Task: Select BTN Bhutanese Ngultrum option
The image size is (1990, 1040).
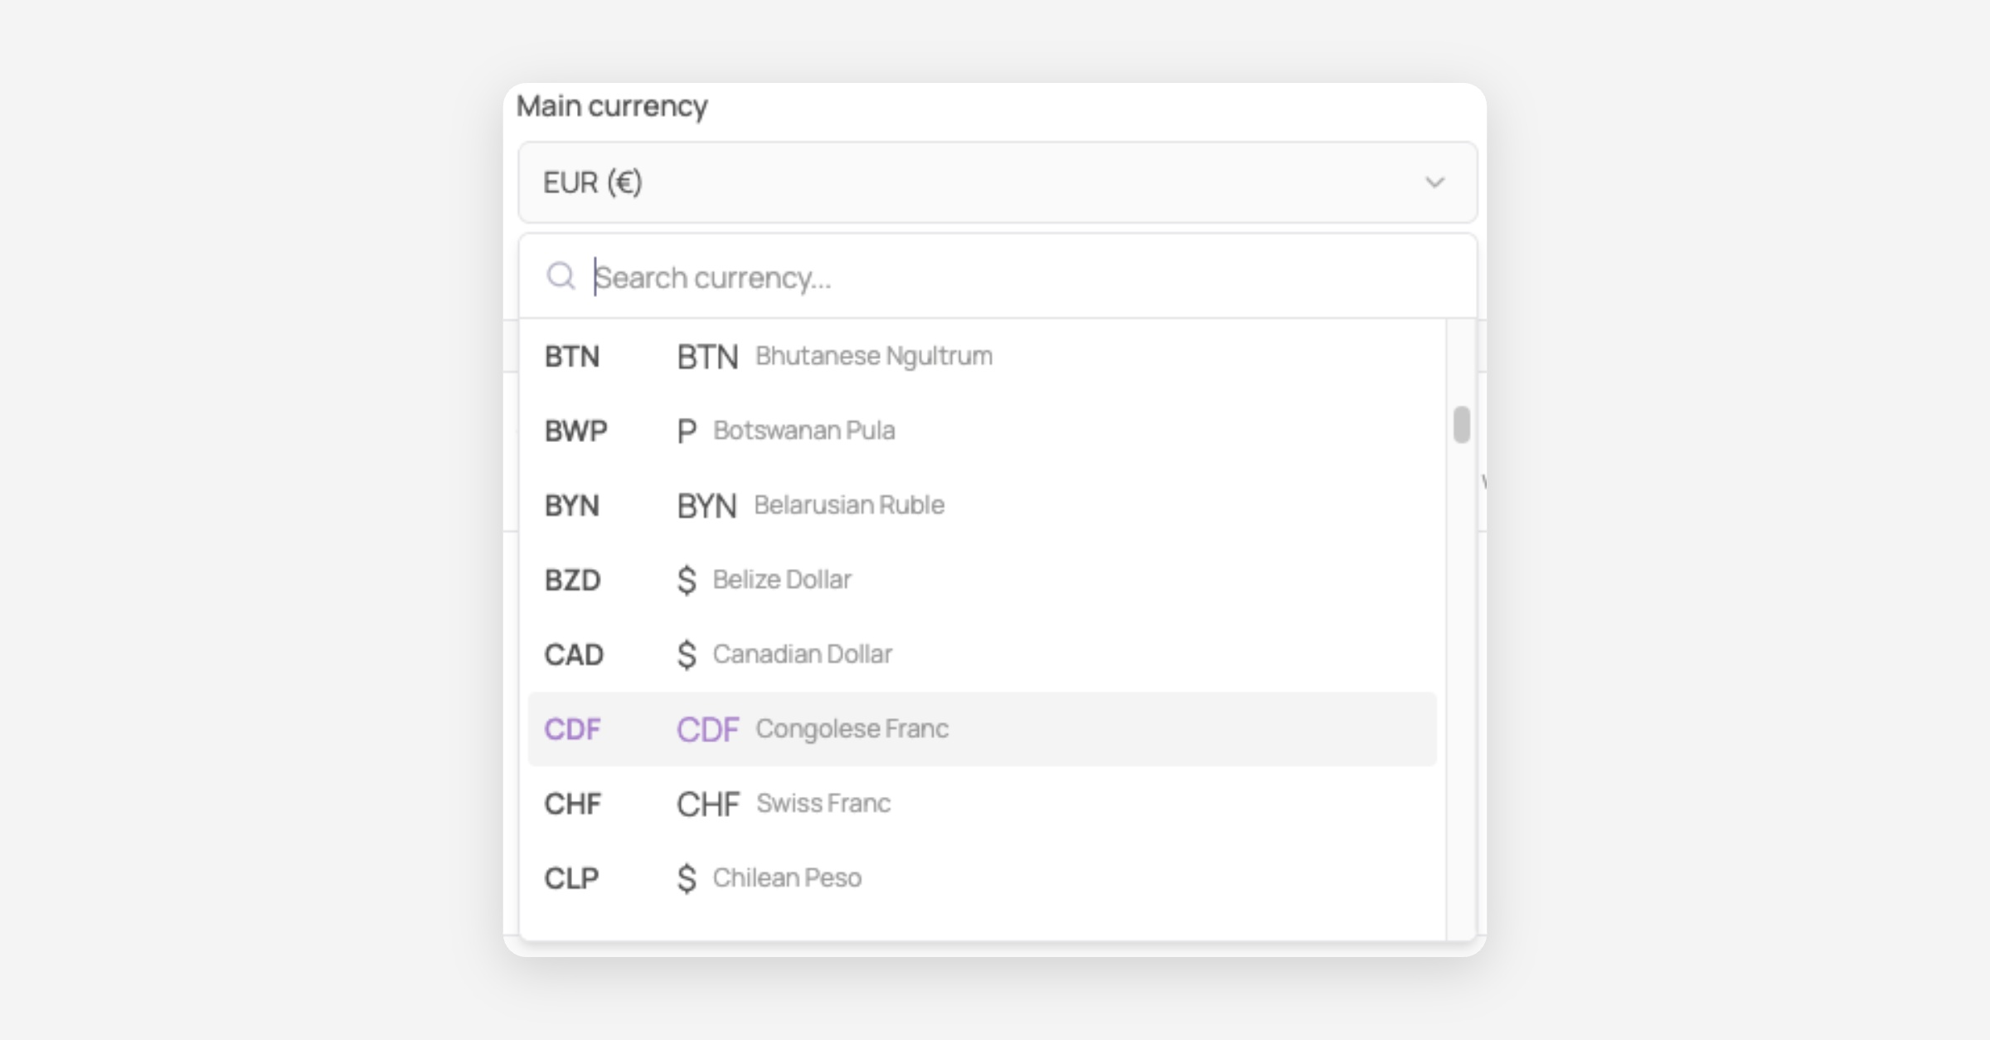Action: 982,356
